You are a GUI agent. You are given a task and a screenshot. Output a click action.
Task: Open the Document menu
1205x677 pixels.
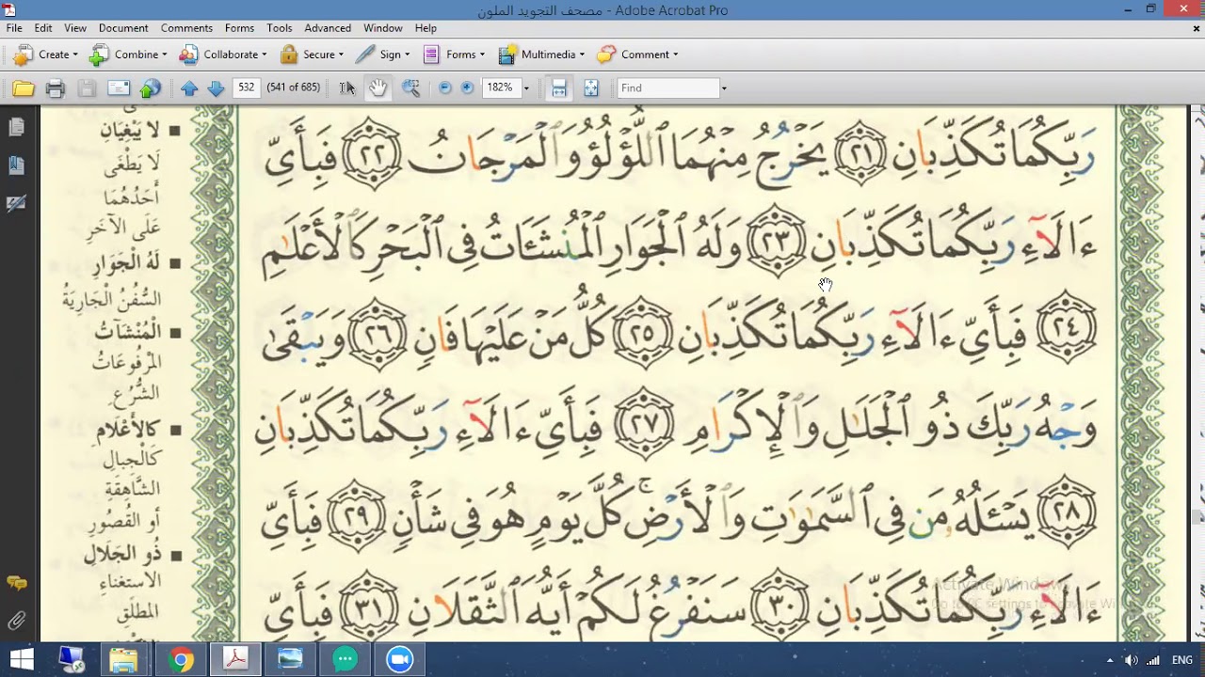click(x=123, y=28)
